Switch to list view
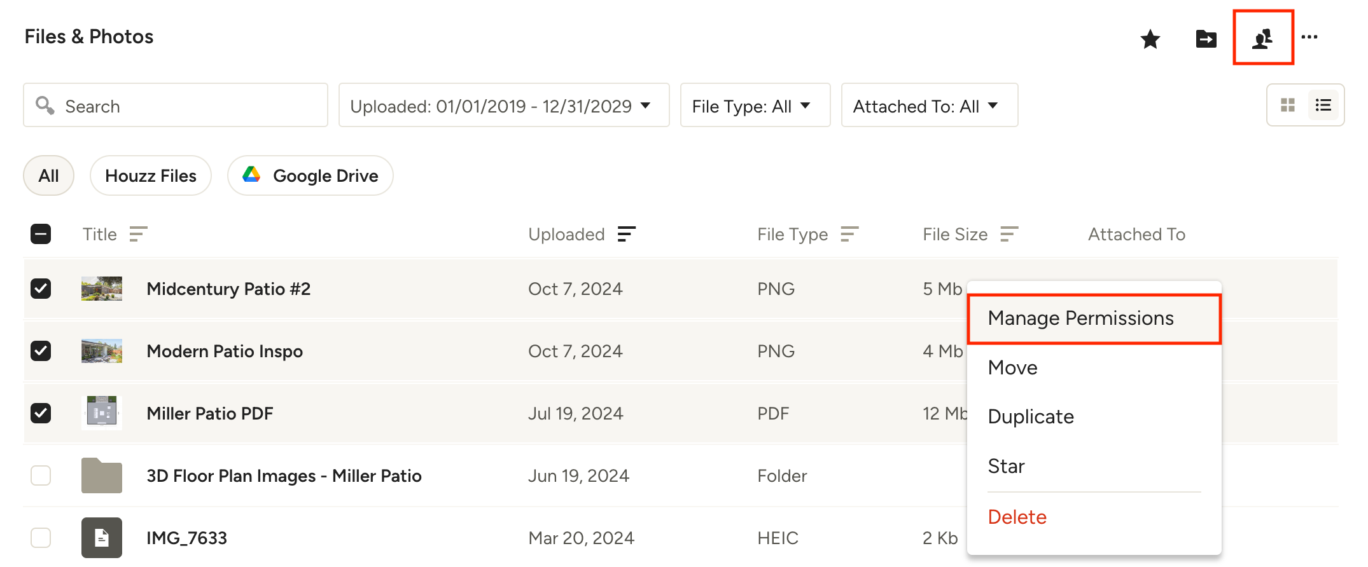 (1323, 106)
